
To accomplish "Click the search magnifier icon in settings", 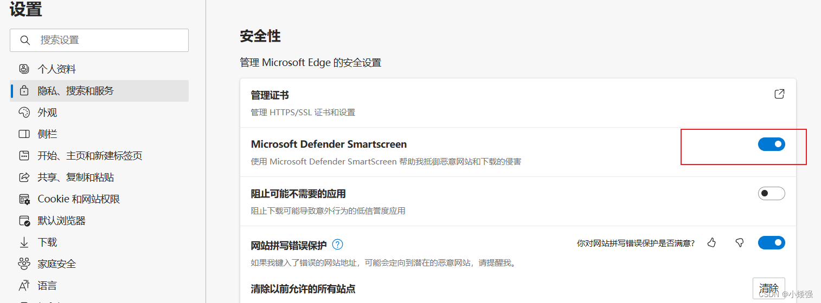I will click(x=25, y=40).
